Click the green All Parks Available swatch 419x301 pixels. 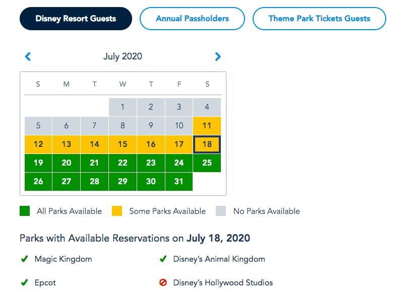click(25, 211)
